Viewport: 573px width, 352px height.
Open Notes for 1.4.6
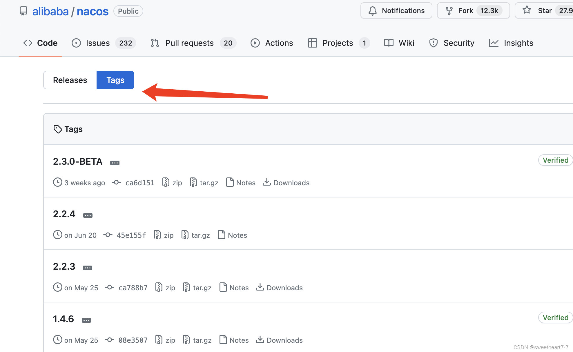pos(234,340)
